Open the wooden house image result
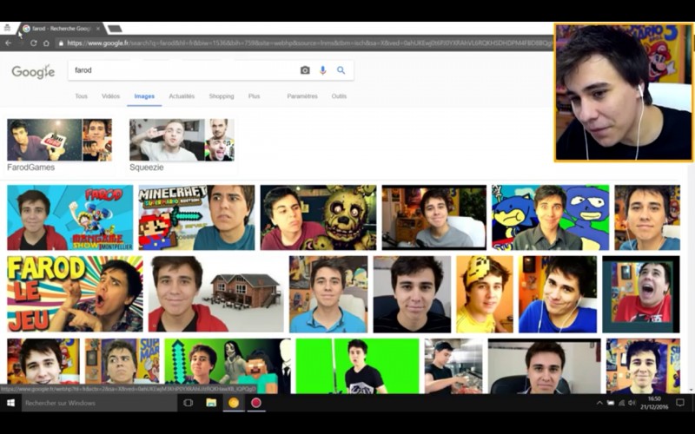Screen dimensions: 695x434 [215, 294]
